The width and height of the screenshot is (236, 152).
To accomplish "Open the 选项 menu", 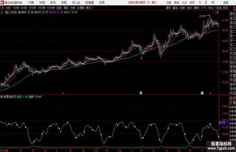I will 192,2.
